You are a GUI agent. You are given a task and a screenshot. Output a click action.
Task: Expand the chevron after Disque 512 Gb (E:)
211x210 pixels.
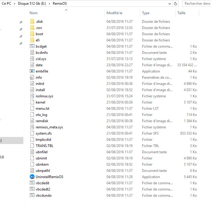click(x=49, y=4)
